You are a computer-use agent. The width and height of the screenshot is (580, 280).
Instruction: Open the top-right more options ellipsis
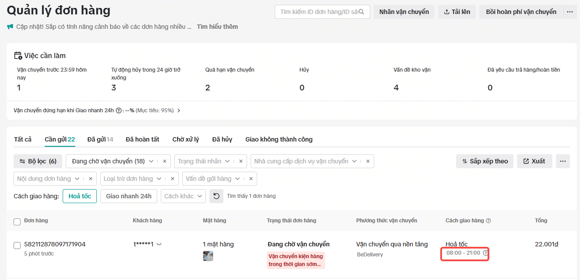(x=569, y=12)
